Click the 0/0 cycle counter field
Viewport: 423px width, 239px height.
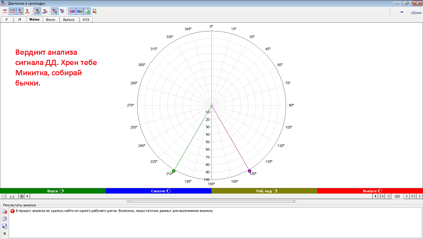coord(397,196)
